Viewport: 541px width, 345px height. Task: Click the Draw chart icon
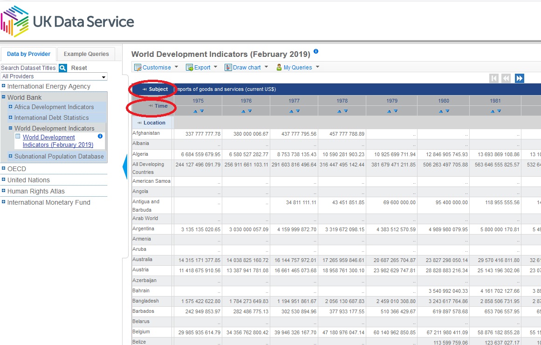pyautogui.click(x=228, y=67)
